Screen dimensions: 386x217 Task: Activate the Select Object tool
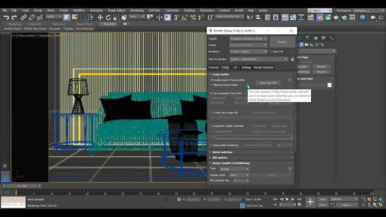(66, 17)
